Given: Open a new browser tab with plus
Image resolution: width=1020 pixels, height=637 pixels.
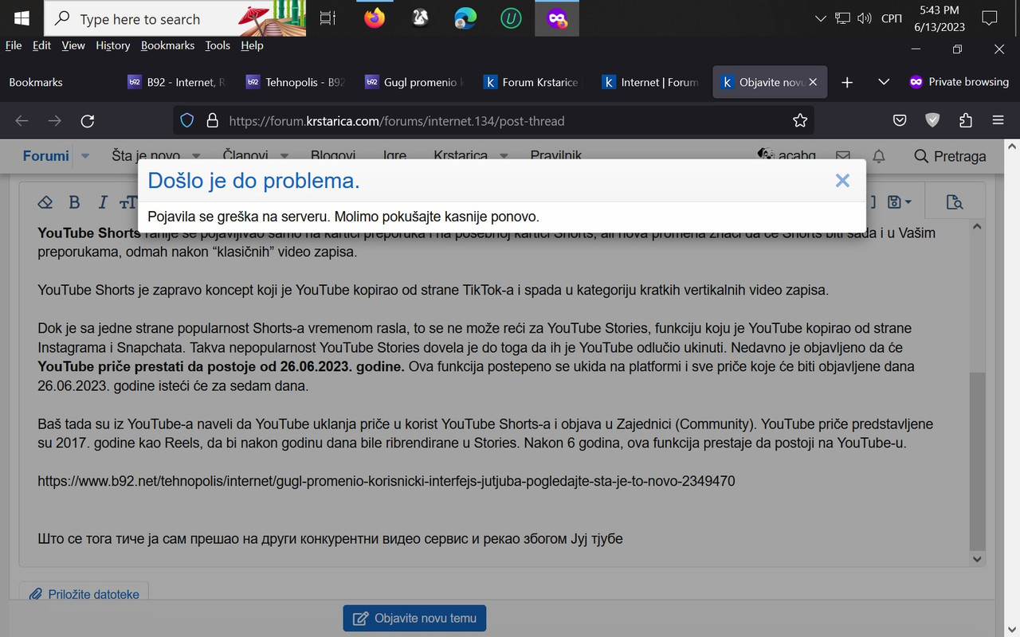Looking at the screenshot, I should pos(847,82).
